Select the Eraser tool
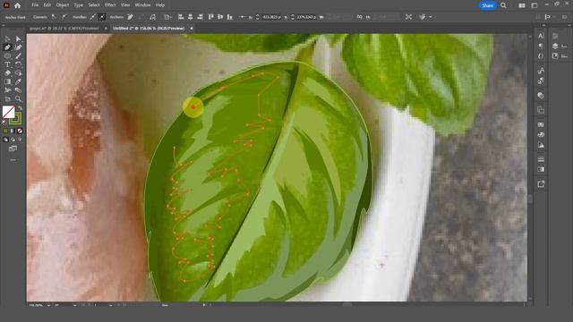The width and height of the screenshot is (573, 322). (x=7, y=73)
